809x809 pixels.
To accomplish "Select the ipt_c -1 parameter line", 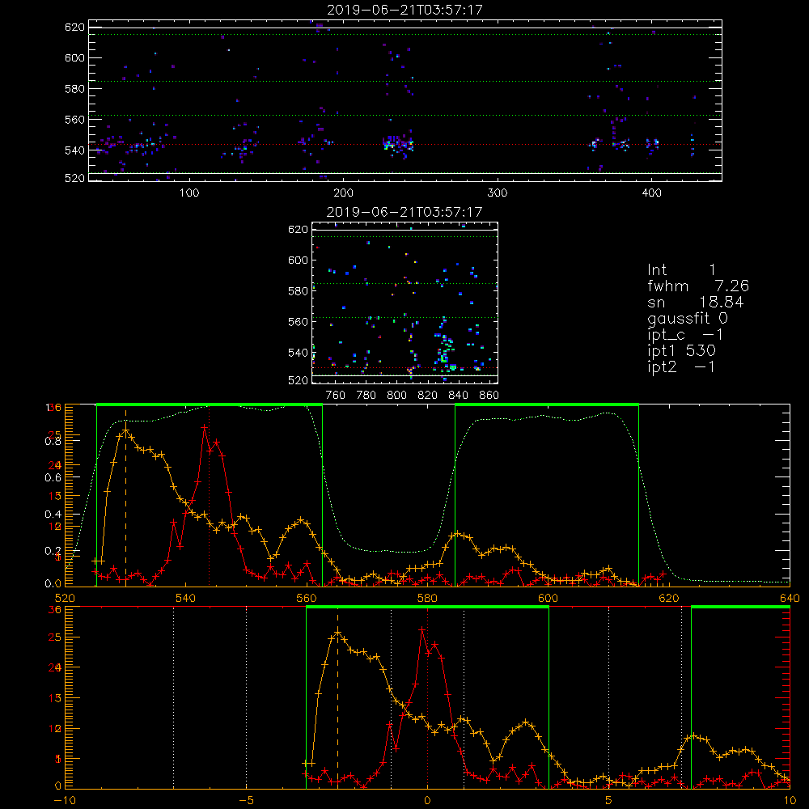I will point(685,335).
